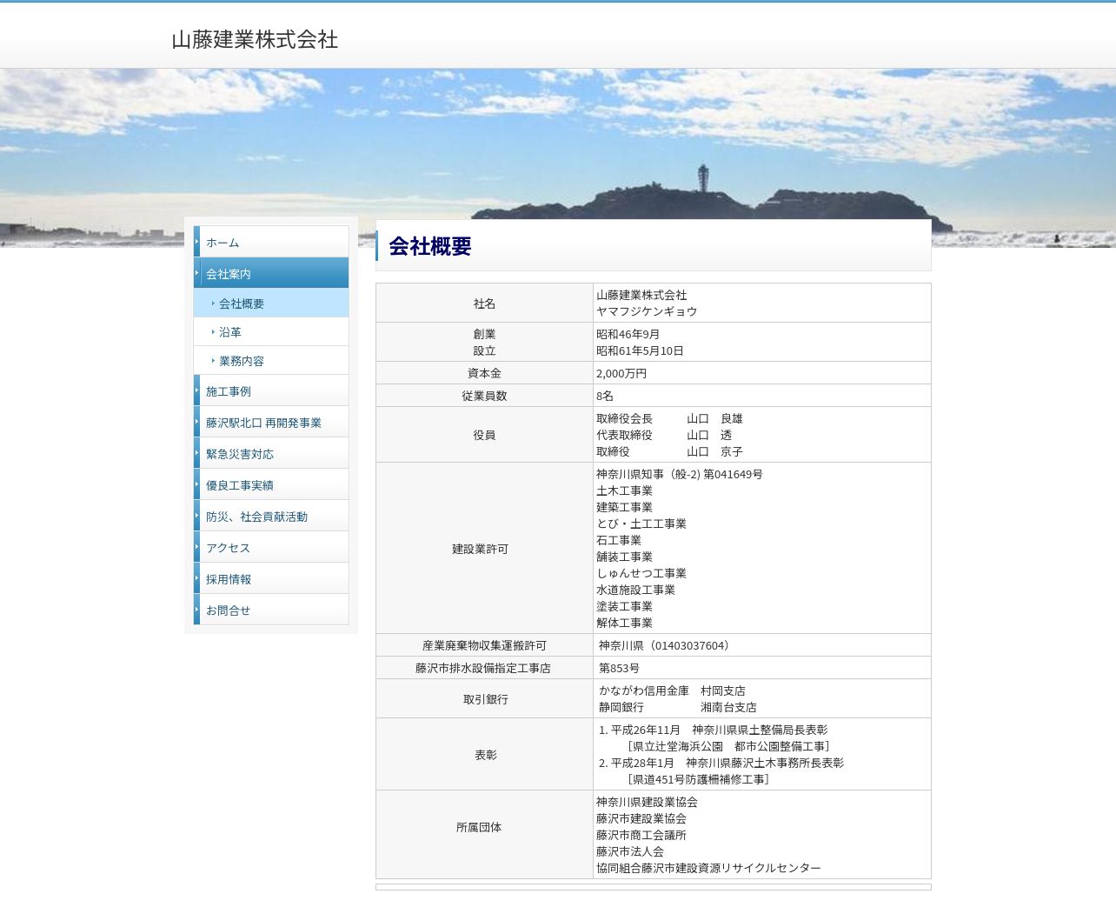Image resolution: width=1116 pixels, height=914 pixels.
Task: Click the しゅんせつ工事業 entry
Action: click(641, 574)
